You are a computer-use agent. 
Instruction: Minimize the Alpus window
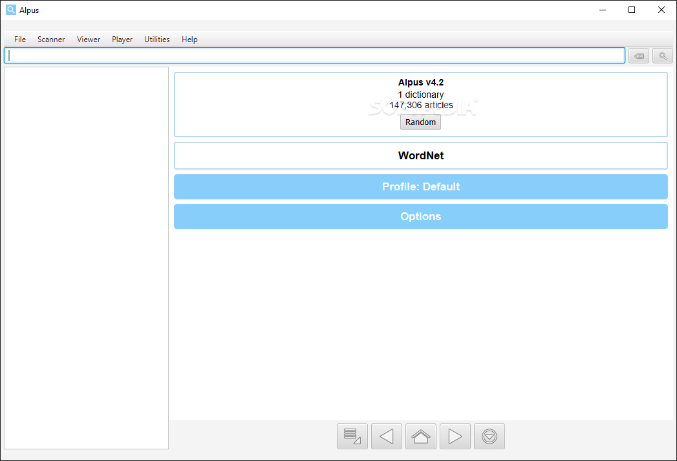(603, 10)
